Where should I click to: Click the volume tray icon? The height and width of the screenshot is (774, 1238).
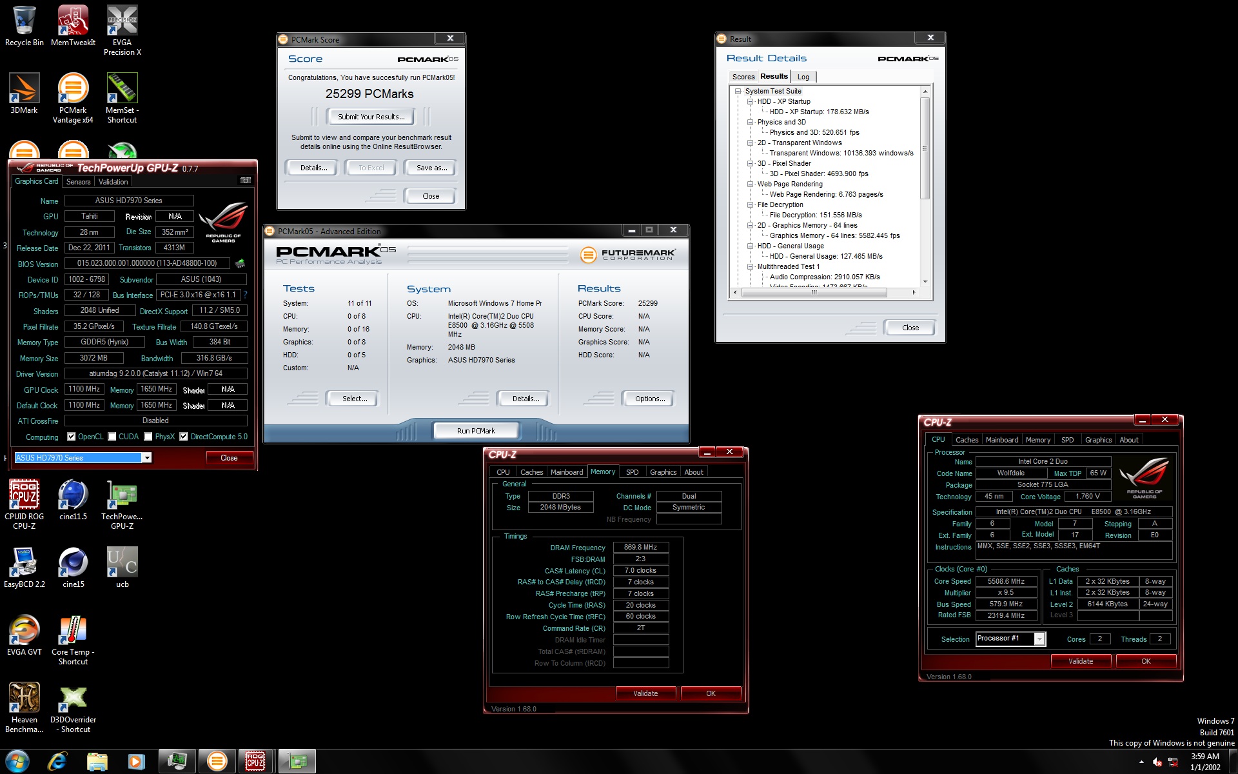coord(1157,762)
